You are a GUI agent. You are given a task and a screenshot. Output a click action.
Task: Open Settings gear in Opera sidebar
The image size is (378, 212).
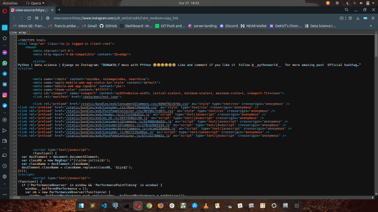point(5,176)
